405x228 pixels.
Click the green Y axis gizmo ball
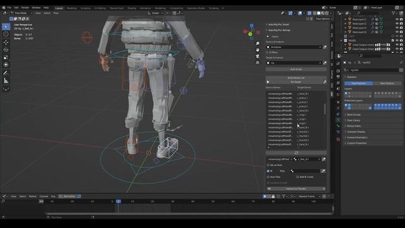pos(250,34)
